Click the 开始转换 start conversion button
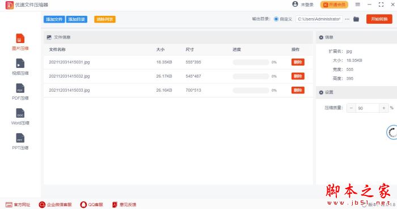The height and width of the screenshot is (209, 397). (379, 19)
